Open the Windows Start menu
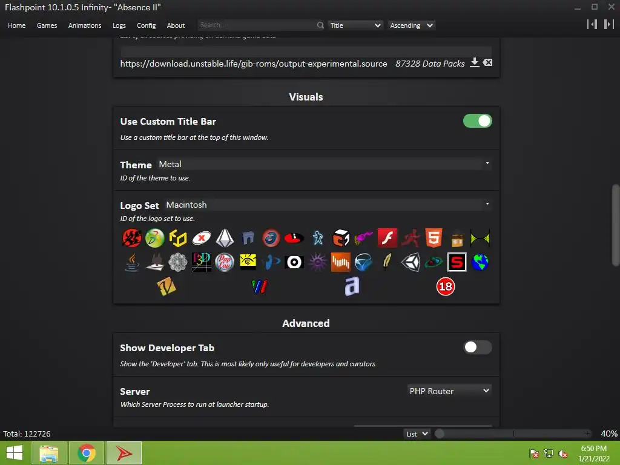Viewport: 620px width, 465px height. (x=15, y=453)
